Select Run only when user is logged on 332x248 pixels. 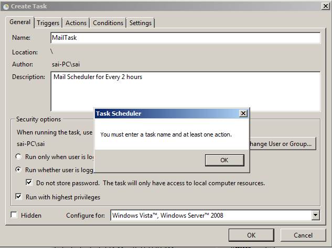pos(18,156)
